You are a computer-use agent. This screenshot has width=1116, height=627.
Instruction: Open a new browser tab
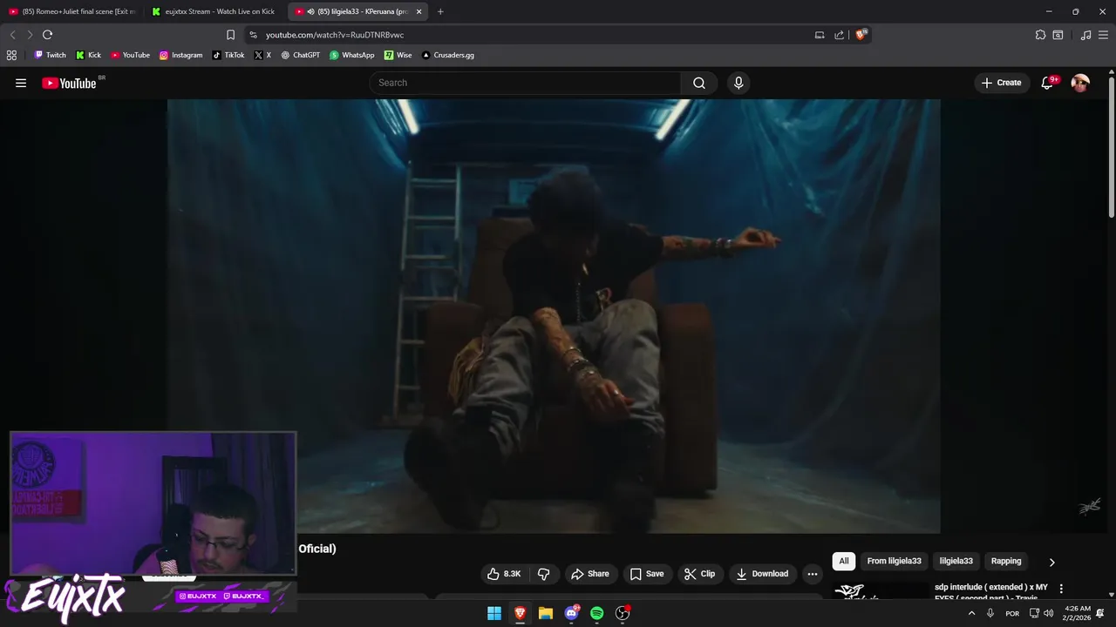[x=440, y=11]
